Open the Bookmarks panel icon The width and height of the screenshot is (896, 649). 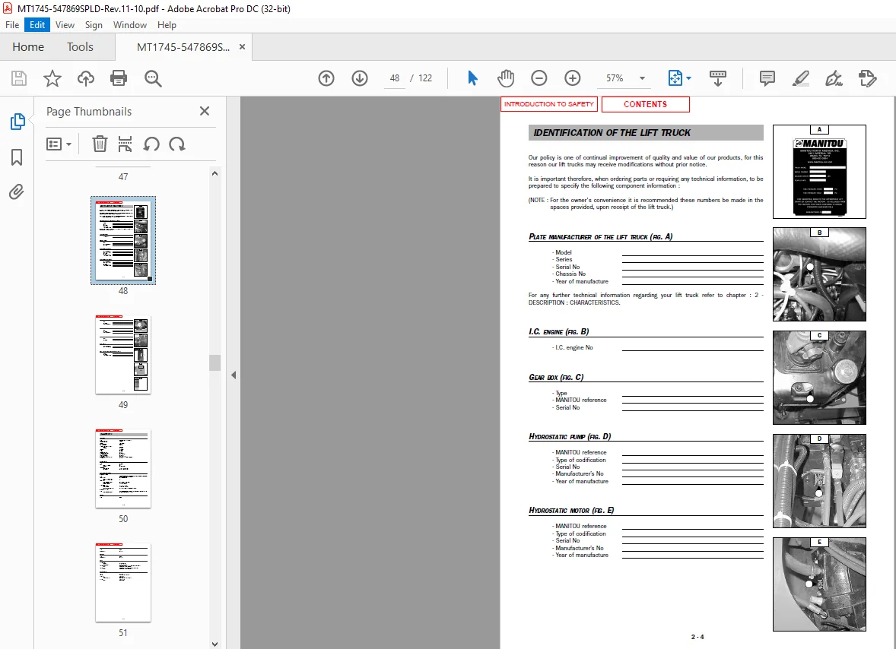click(17, 157)
